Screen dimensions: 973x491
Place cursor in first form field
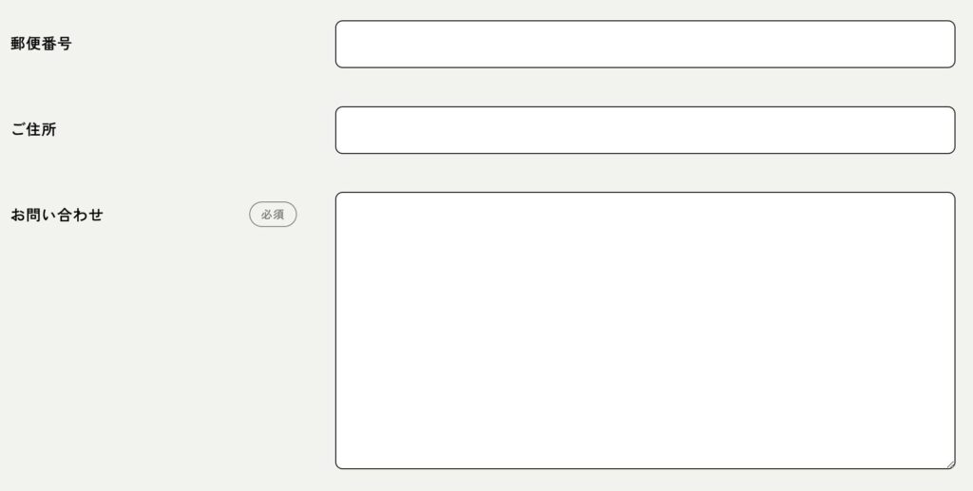tap(645, 44)
